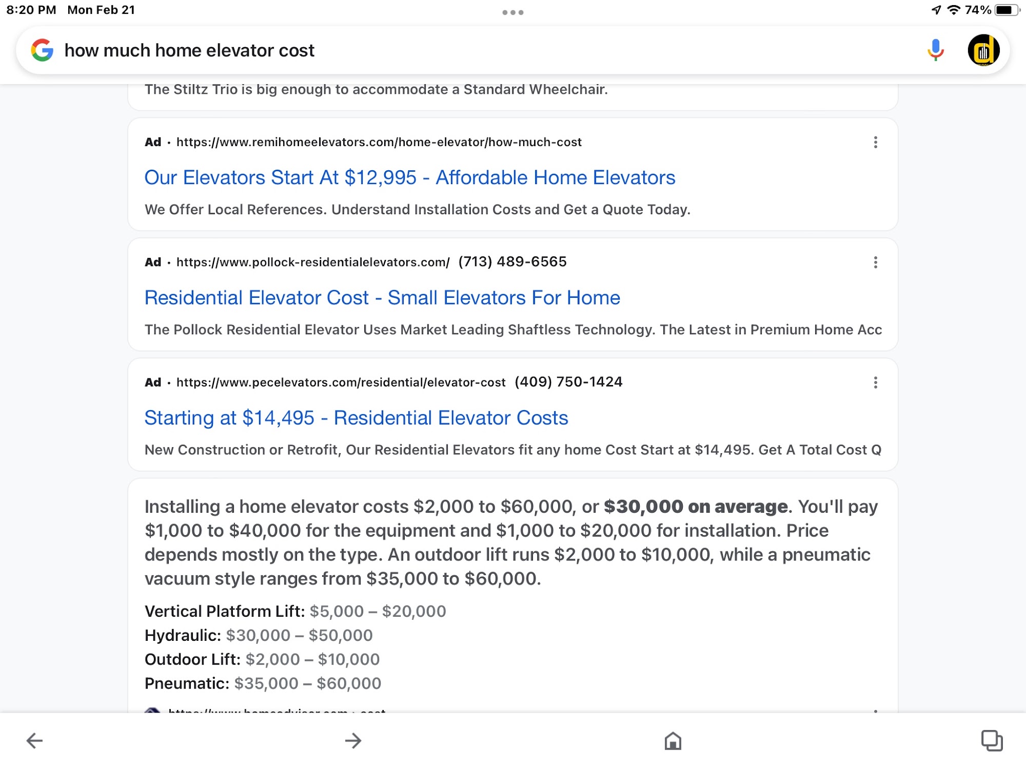
Task: Tap the remihomeelevators.com ad URL
Action: tap(379, 142)
